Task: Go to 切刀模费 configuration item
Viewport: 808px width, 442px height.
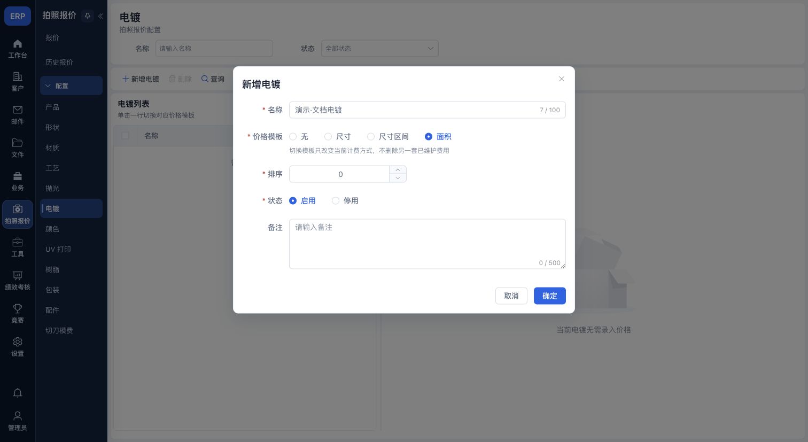Action: 71,330
